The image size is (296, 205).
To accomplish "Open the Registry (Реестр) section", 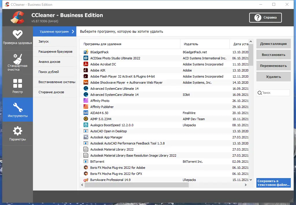I will 17,86.
